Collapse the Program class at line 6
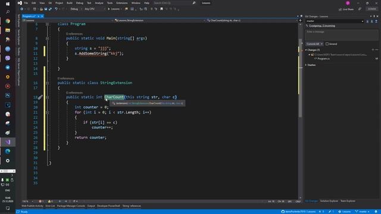 point(47,24)
